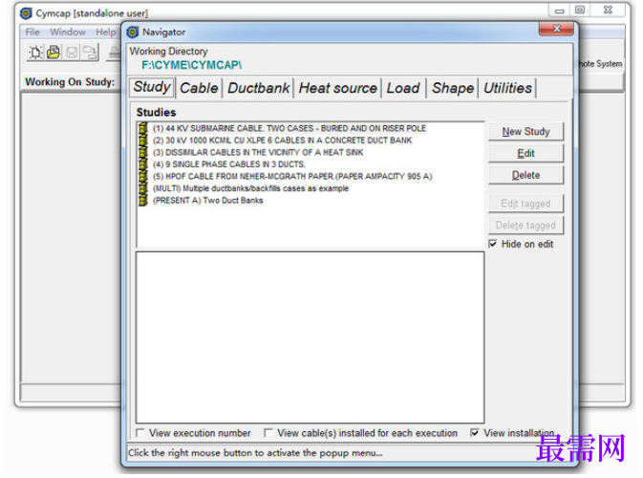Click the icon beside study (2) 30 kV 1000 KCMIL
This screenshot has height=478, width=643.
point(142,141)
